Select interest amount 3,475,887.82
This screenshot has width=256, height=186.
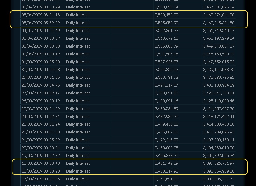[167, 132]
